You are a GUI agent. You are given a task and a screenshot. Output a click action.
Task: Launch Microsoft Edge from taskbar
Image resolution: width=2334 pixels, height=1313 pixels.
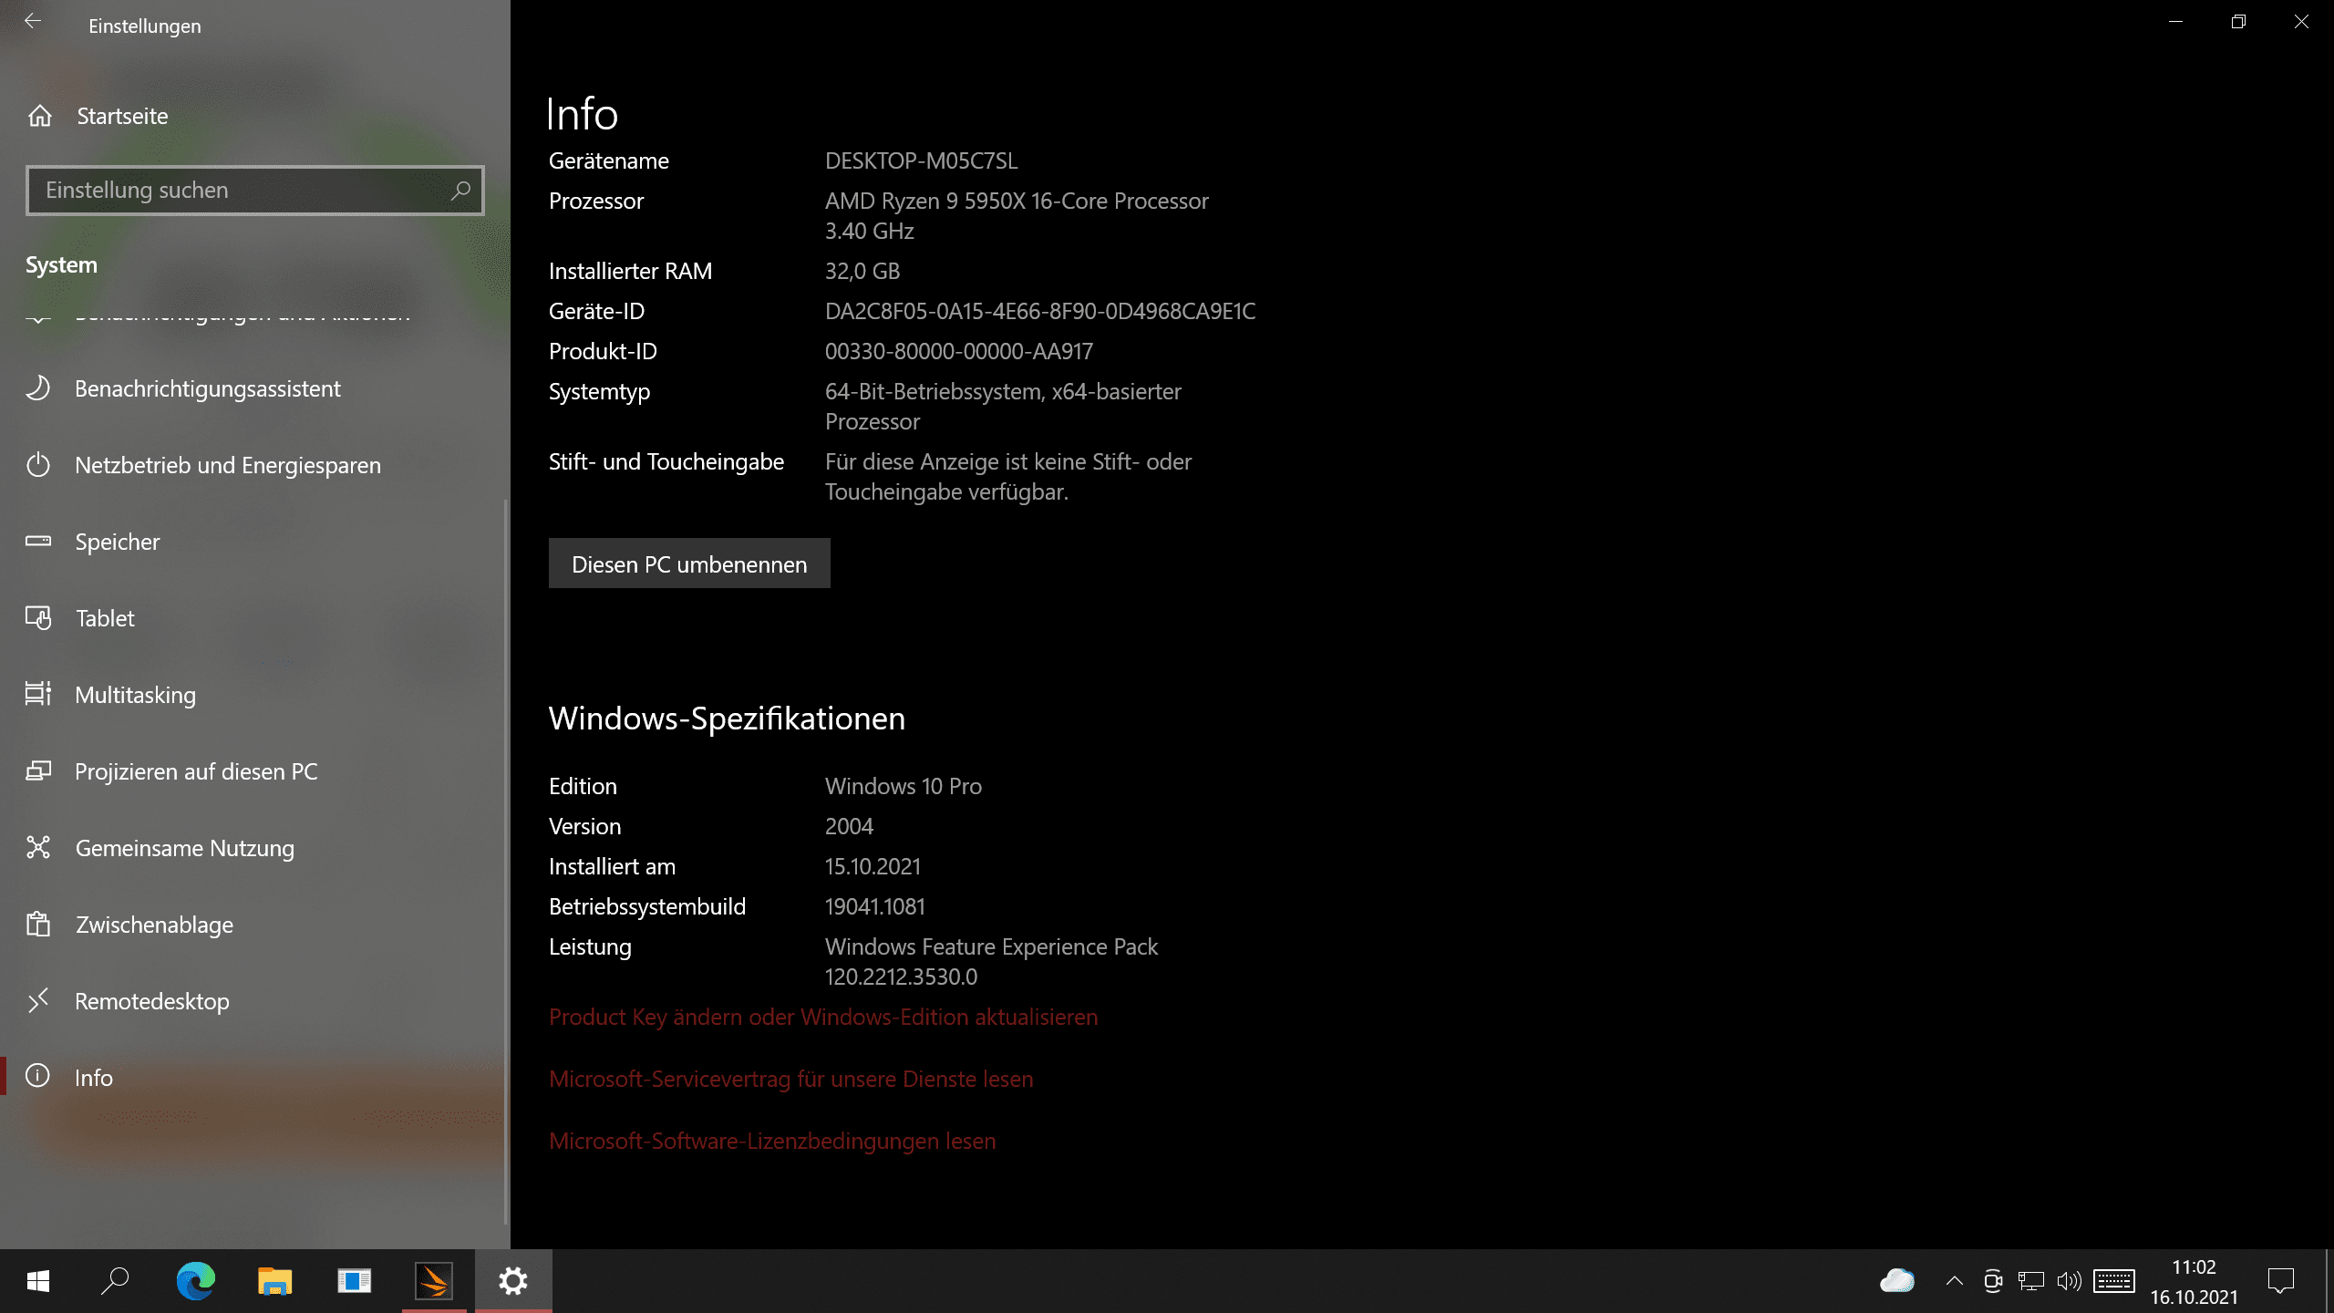tap(195, 1281)
